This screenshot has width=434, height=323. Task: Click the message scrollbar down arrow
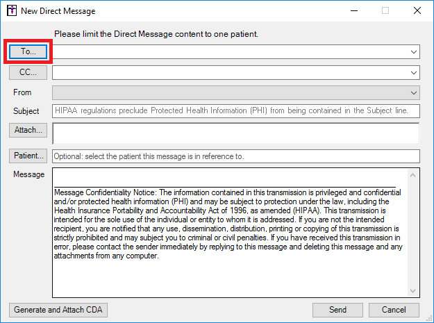tap(412, 290)
